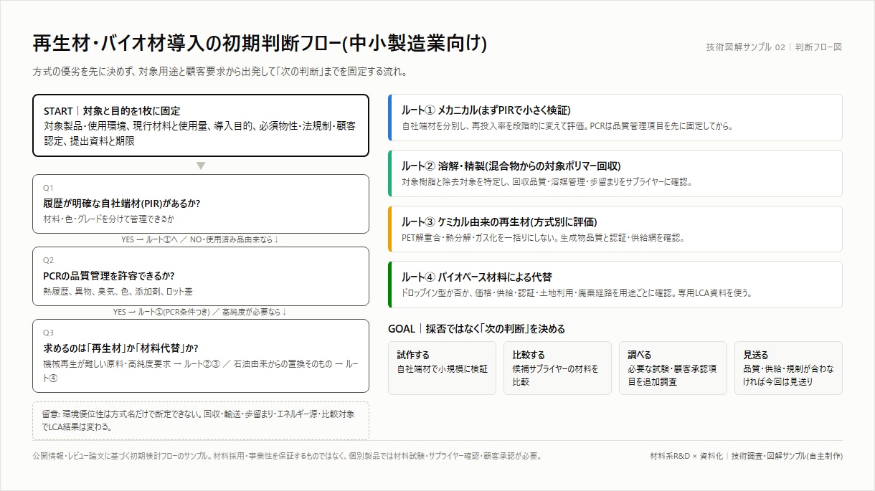This screenshot has width=875, height=491.
Task: Click the dashed 留意 note about 環境優位性
Action: click(x=201, y=421)
